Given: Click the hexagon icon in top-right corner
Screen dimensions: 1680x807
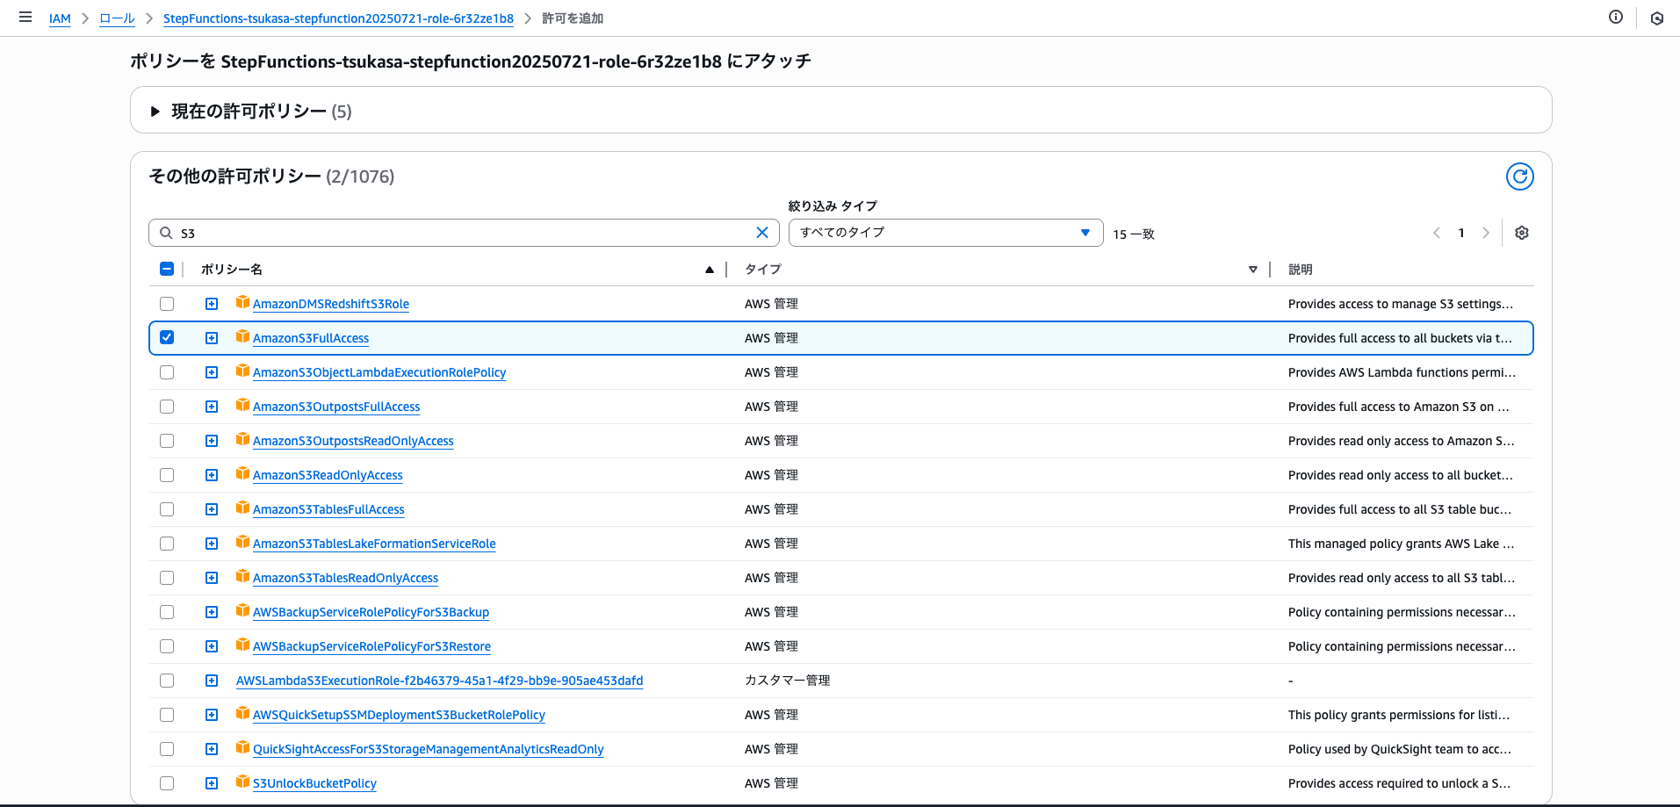Looking at the screenshot, I should pos(1657,18).
